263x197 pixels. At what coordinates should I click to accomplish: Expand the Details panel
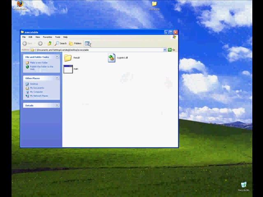pos(57,105)
